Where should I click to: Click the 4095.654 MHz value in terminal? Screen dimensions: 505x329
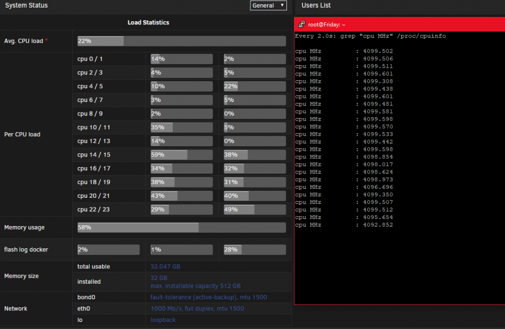[x=378, y=217]
